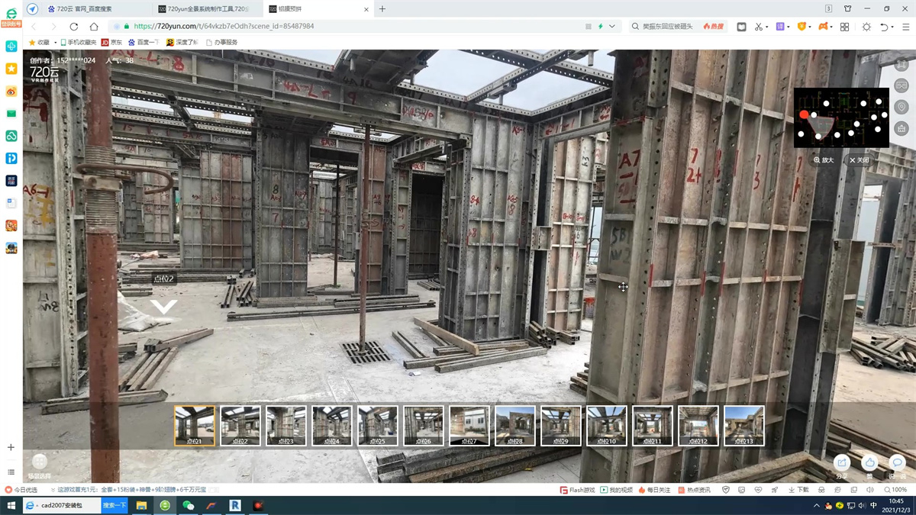Click the share icon at bottom right
Viewport: 916px width, 515px height.
(x=842, y=462)
